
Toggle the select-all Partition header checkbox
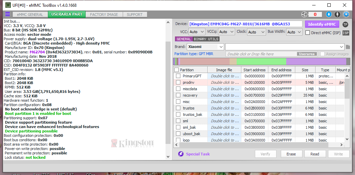point(176,70)
